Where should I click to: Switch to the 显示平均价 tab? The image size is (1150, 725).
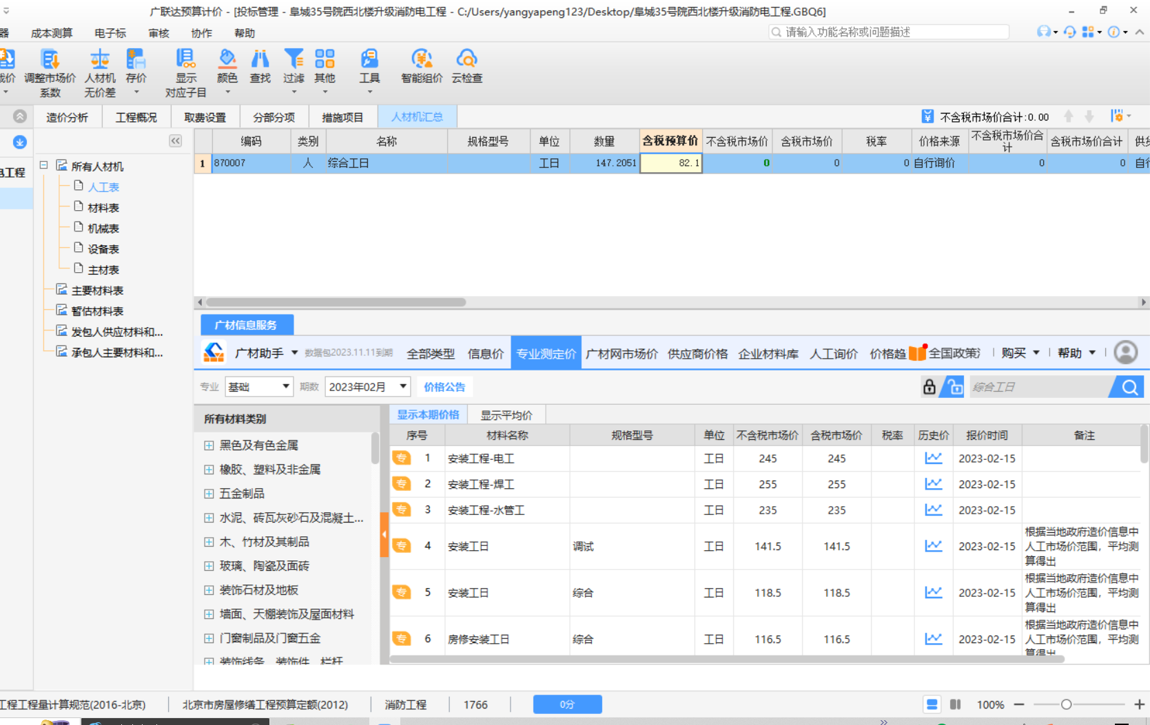click(506, 415)
